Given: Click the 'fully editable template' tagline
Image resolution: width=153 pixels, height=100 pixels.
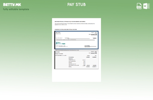Looking at the screenshot, I should click(16, 9).
